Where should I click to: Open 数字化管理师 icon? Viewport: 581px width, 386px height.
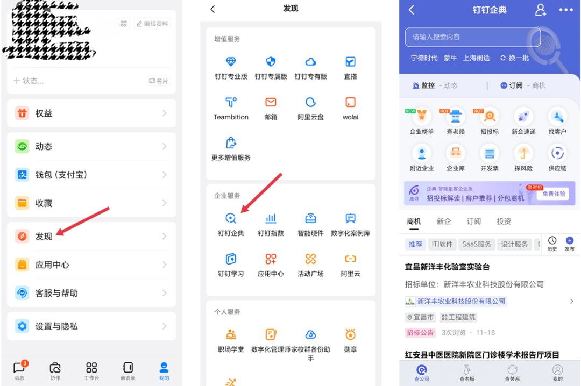click(271, 341)
